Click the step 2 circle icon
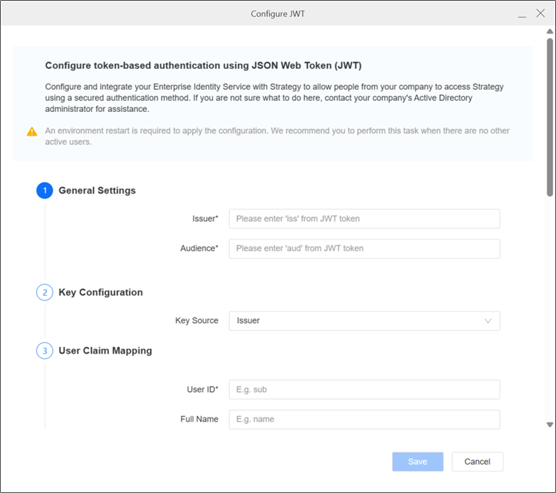 tap(44, 293)
